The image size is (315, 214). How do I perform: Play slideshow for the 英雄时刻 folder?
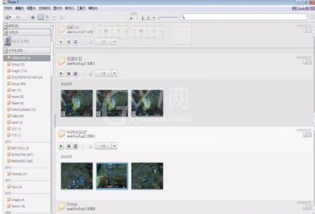point(61,73)
